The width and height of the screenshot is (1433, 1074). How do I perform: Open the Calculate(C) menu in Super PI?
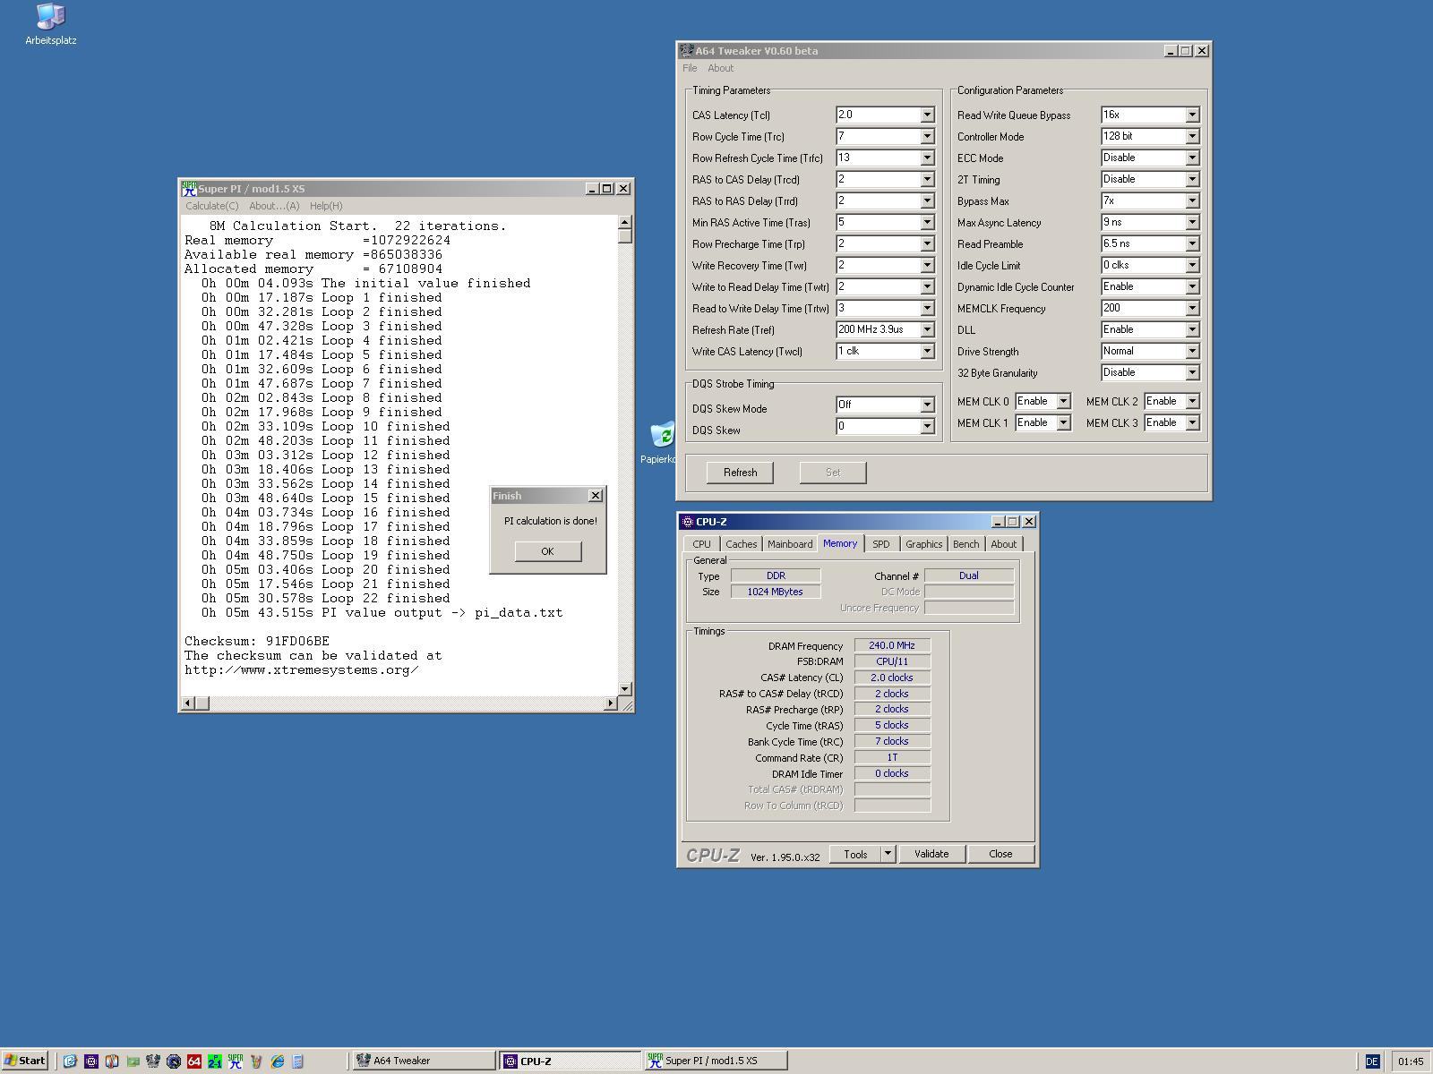(x=211, y=206)
